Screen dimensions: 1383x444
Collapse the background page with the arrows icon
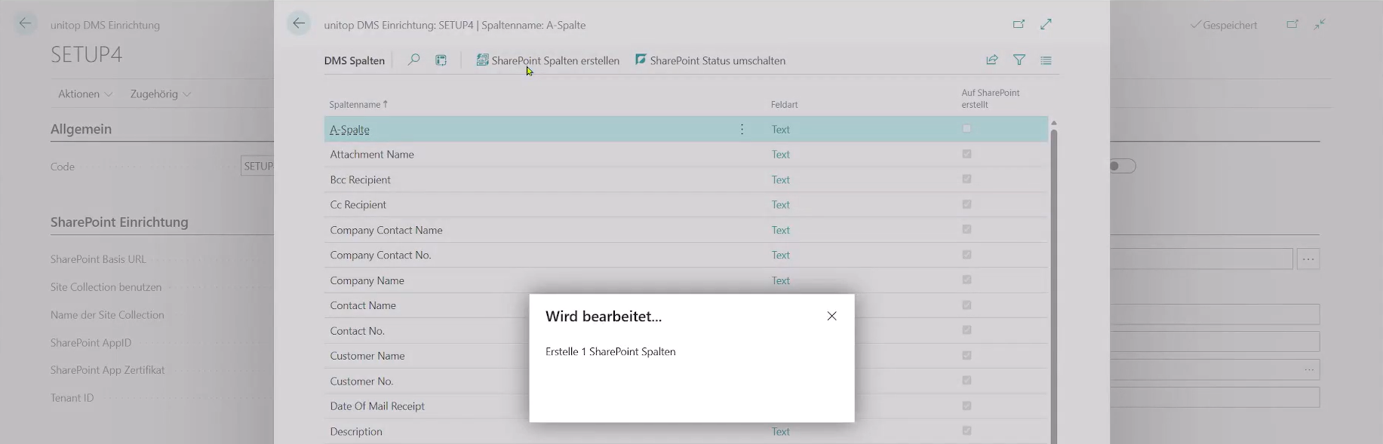point(1320,24)
